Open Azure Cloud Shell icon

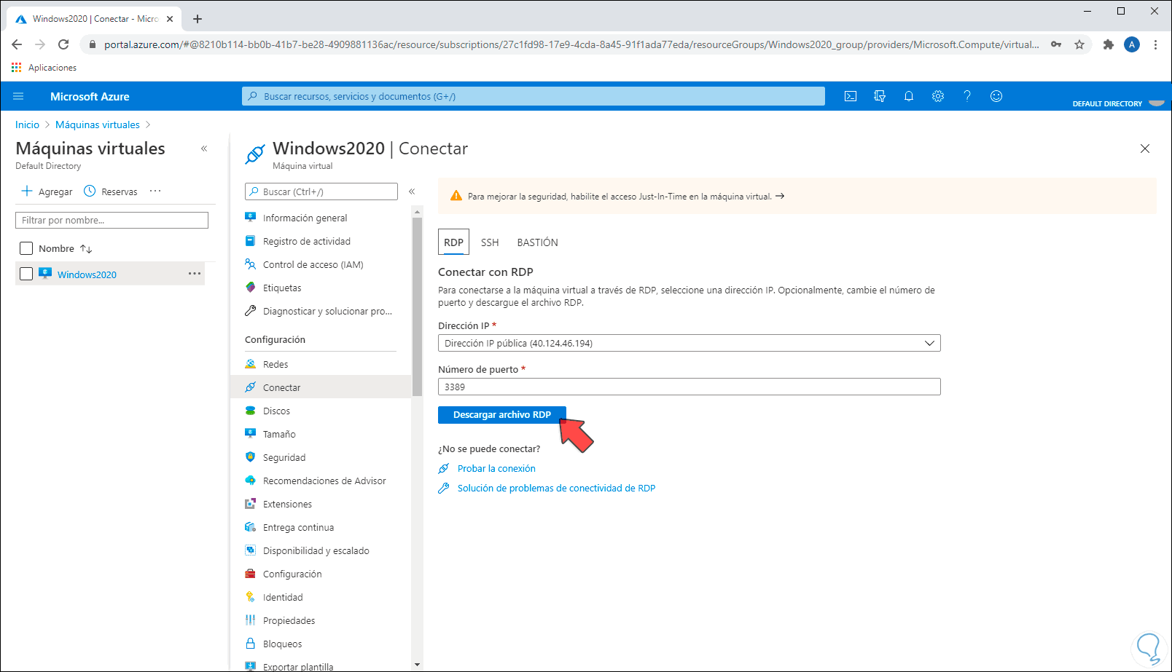point(851,96)
